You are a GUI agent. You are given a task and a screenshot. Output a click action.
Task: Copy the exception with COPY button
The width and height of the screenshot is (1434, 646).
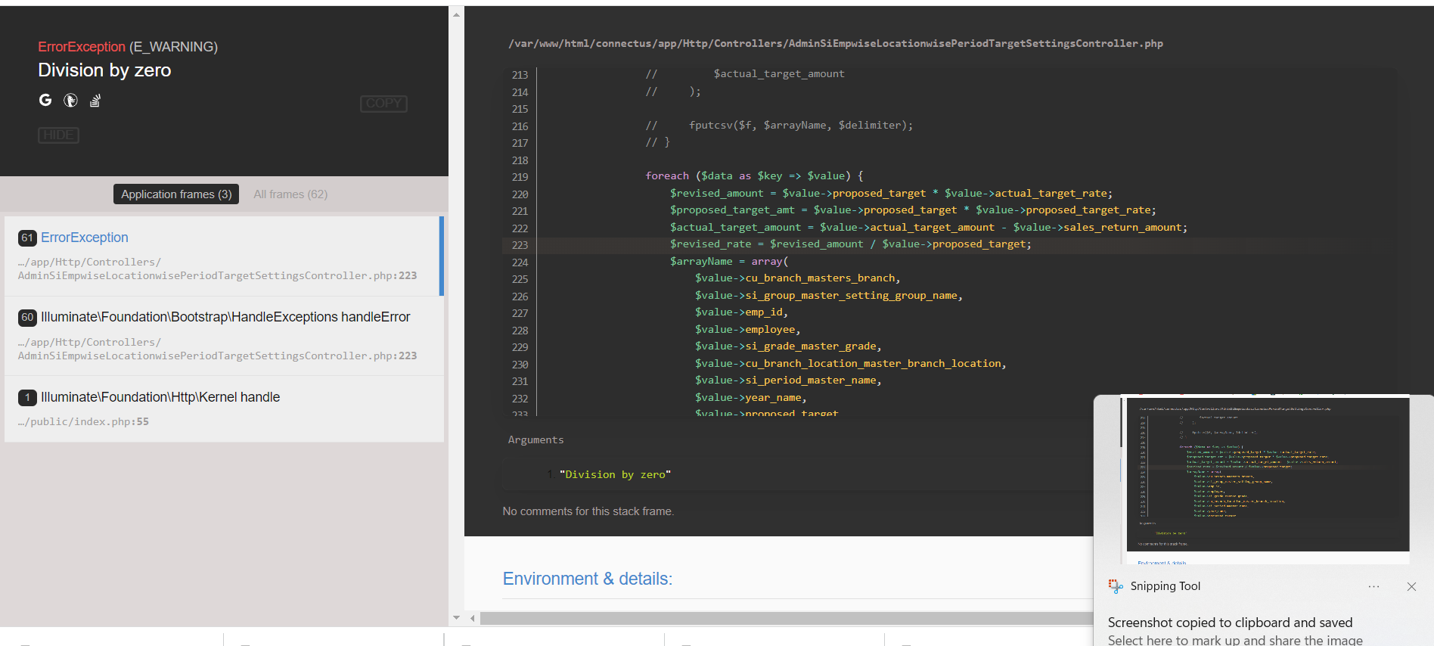pyautogui.click(x=383, y=104)
